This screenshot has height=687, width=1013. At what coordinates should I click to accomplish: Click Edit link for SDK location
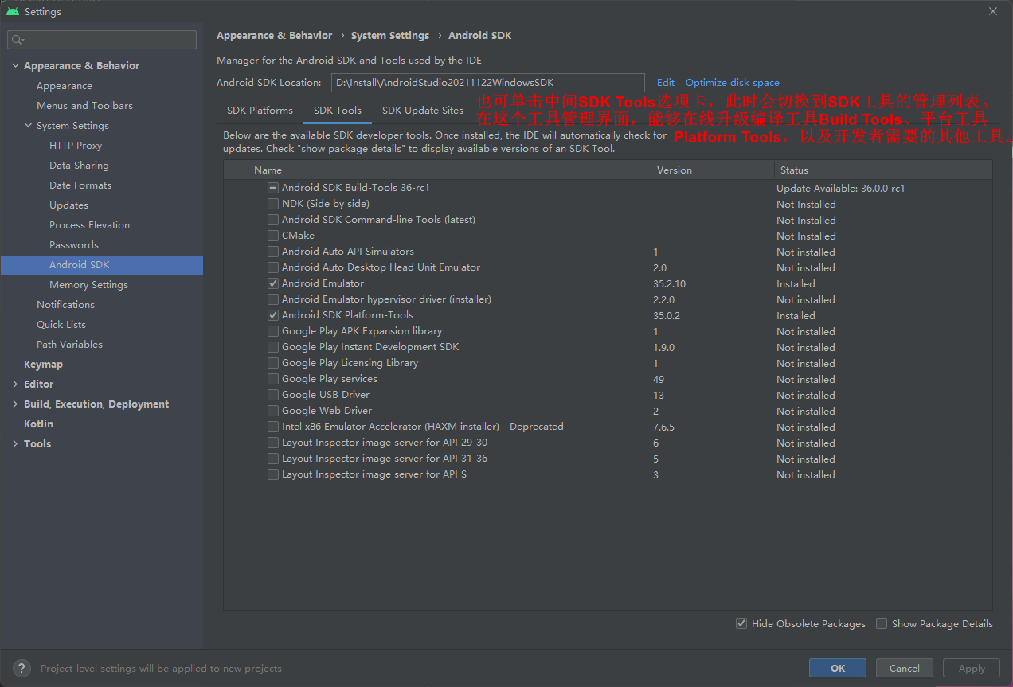[666, 83]
